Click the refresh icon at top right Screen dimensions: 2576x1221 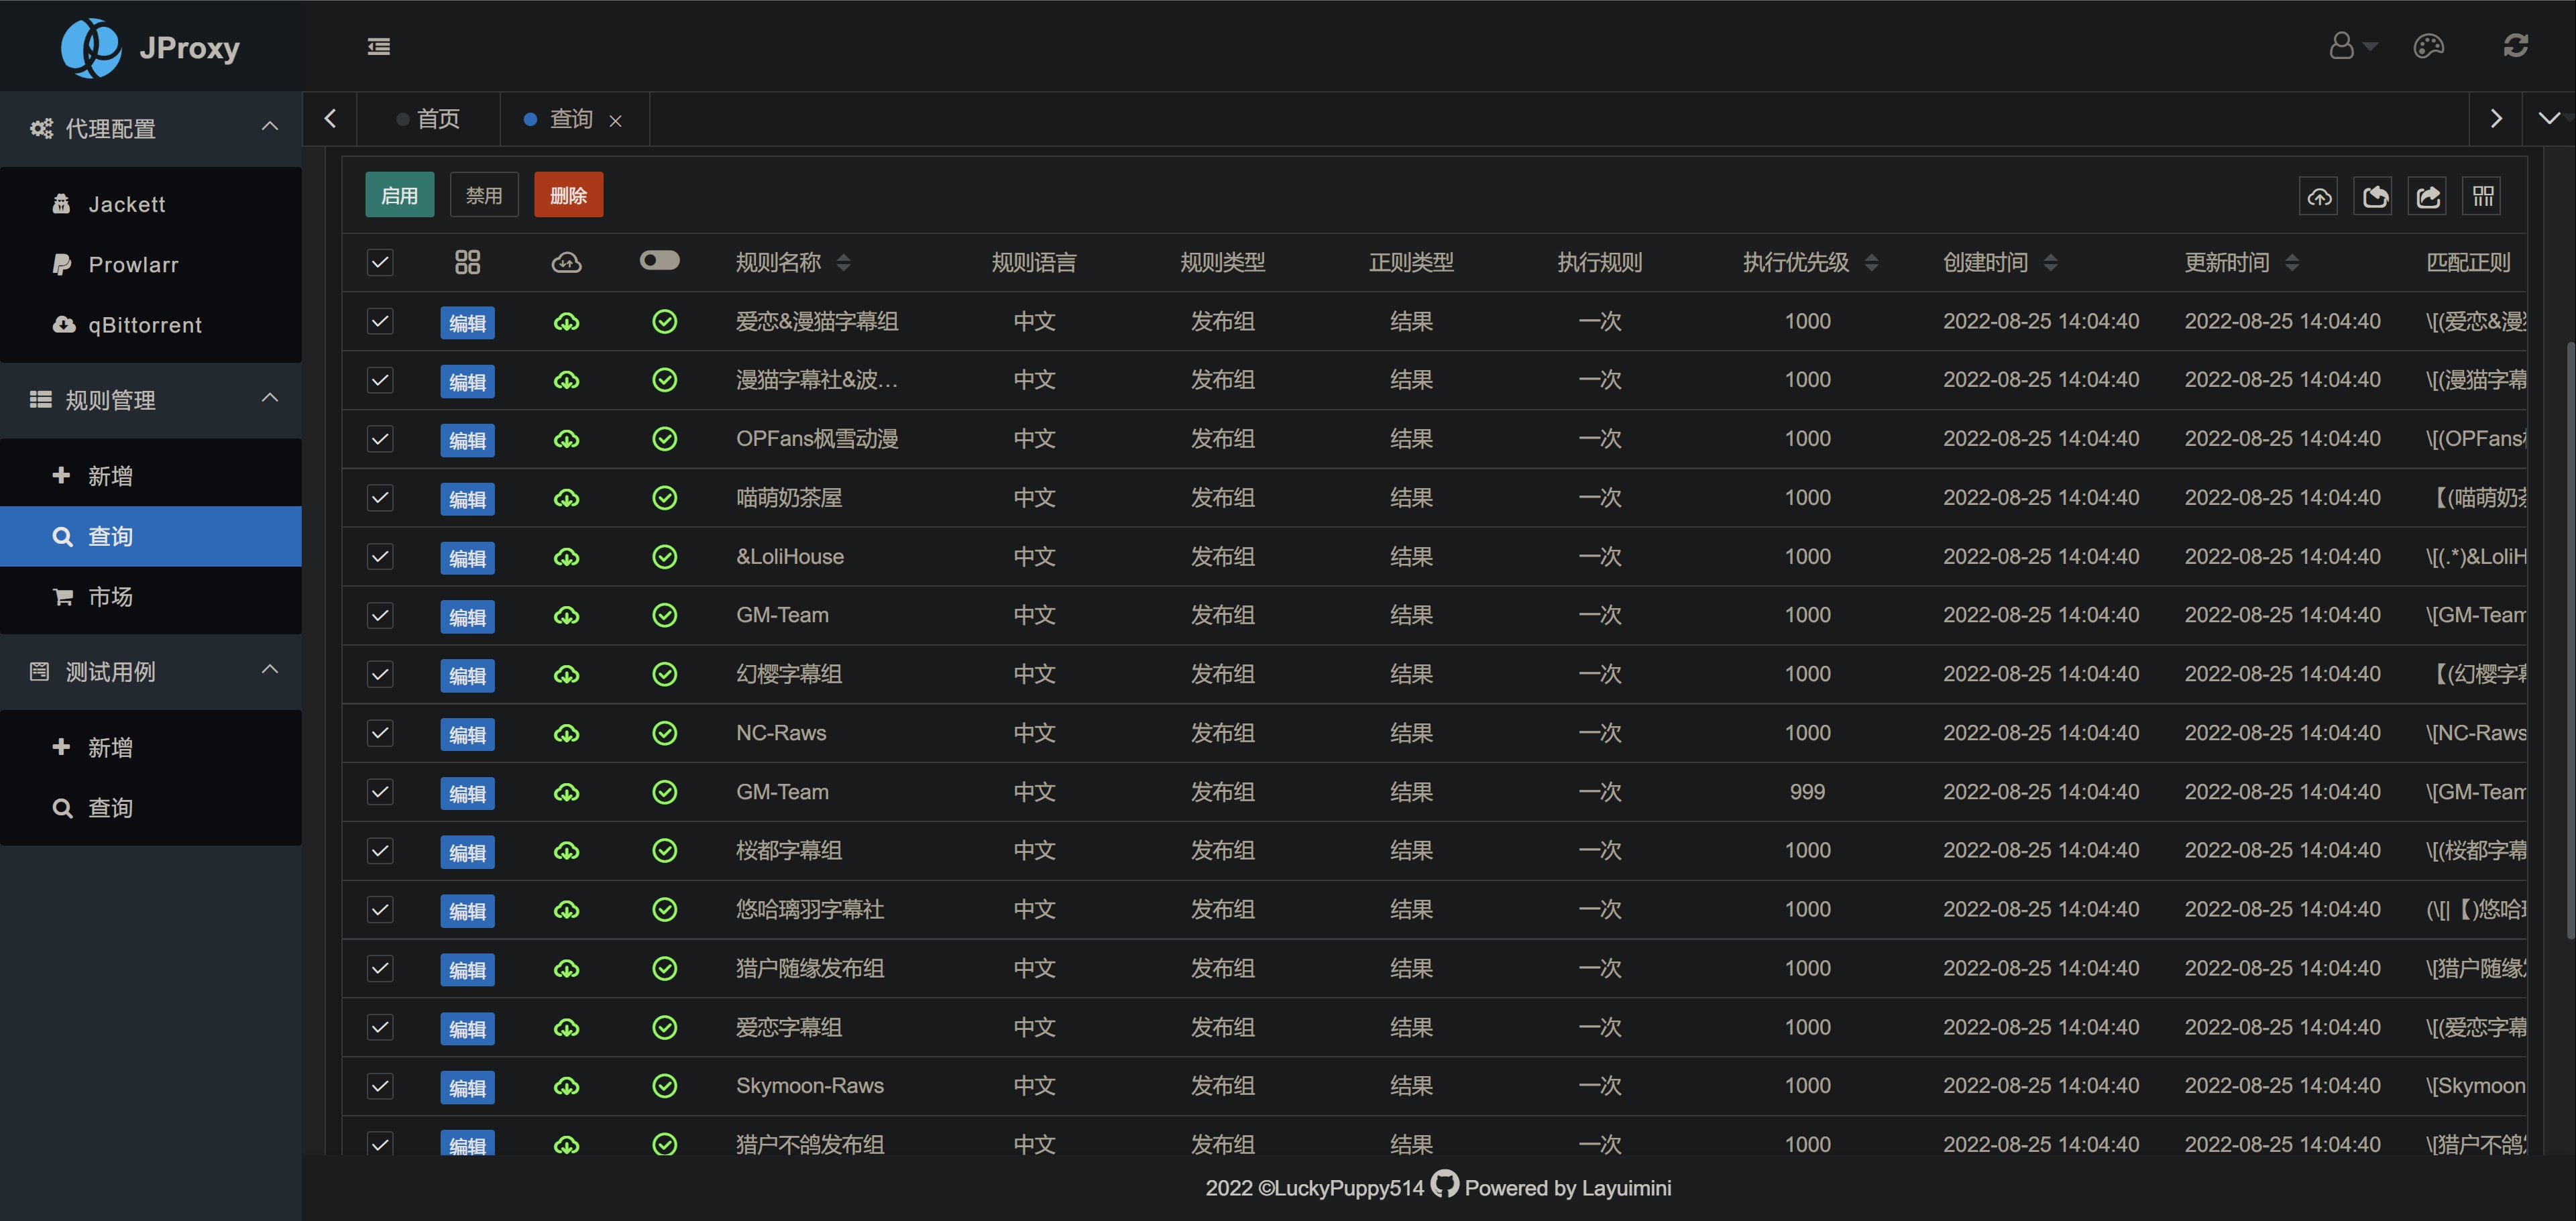2516,46
